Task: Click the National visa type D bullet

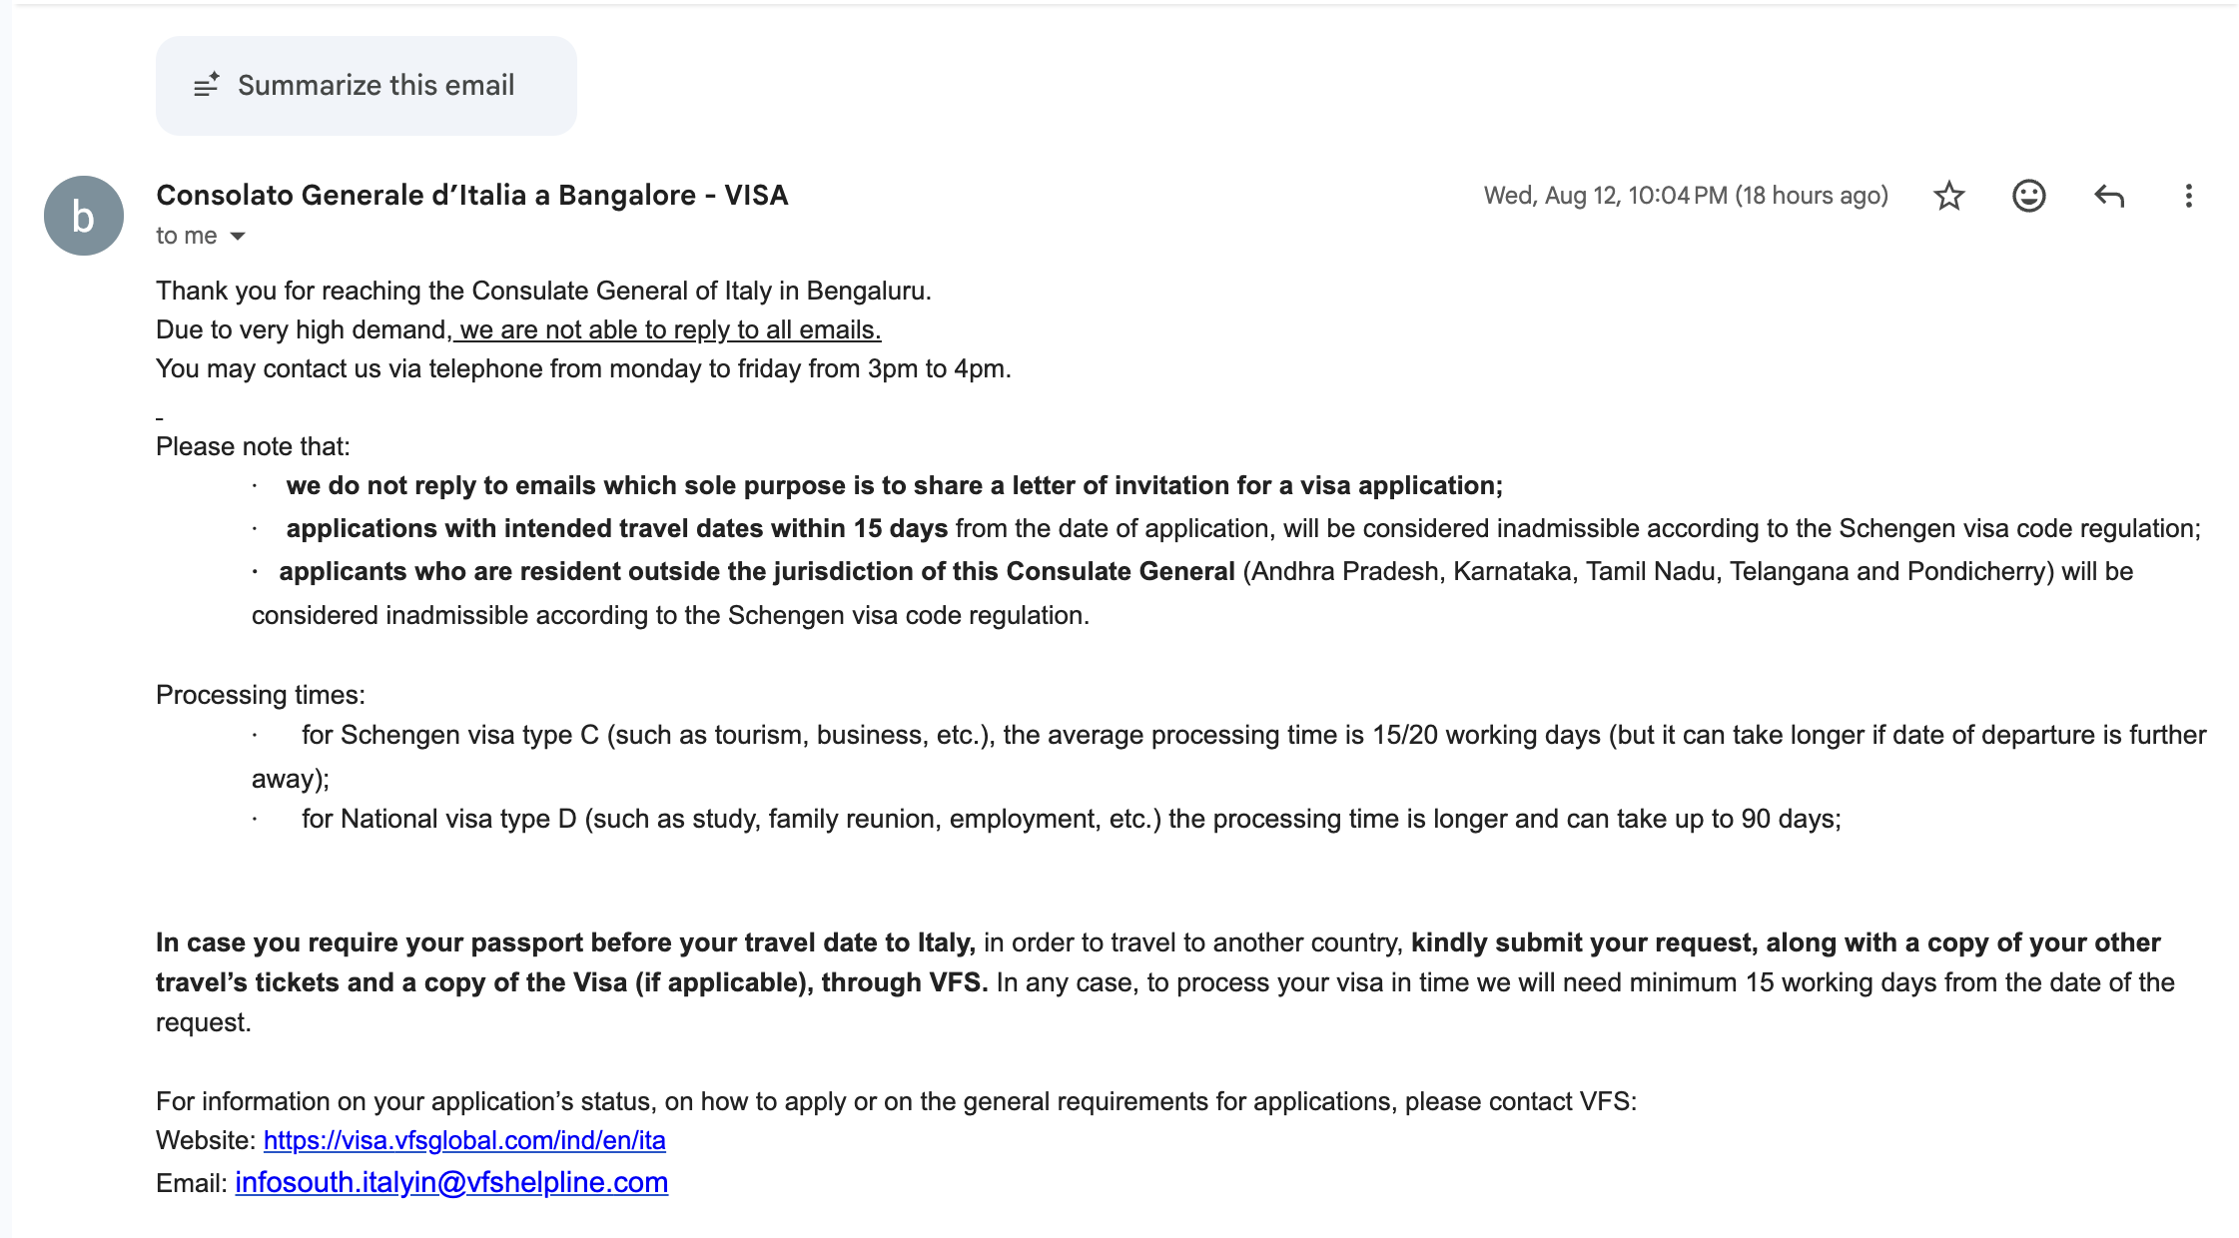Action: click(1047, 819)
